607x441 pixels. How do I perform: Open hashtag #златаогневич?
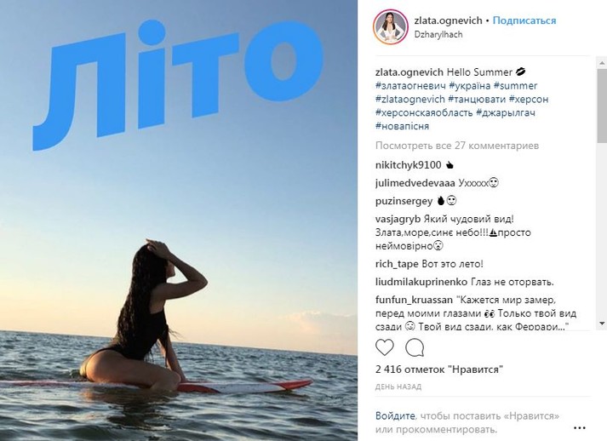(410, 86)
